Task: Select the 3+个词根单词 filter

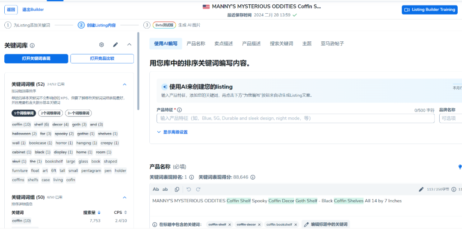Action: [x=78, y=113]
